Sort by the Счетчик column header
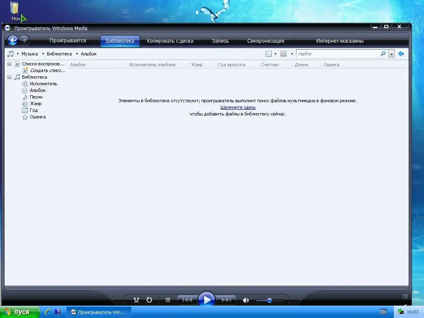The width and height of the screenshot is (424, 318). (275, 65)
